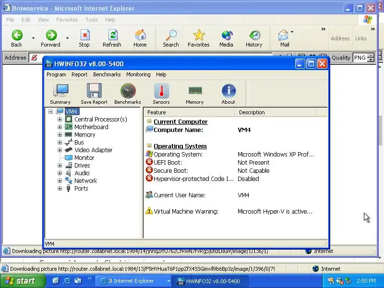384x288 pixels.
Task: Select the Virtual Machine Warning row
Action: click(230, 211)
